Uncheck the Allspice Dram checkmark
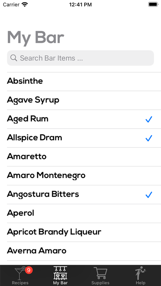Viewport: 161px width, 286px height. click(x=149, y=138)
